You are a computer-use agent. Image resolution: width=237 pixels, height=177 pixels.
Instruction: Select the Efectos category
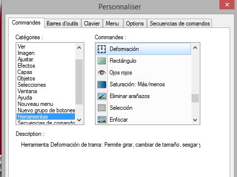click(26, 66)
